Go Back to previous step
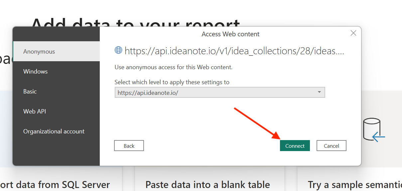The image size is (402, 191). pyautogui.click(x=129, y=146)
